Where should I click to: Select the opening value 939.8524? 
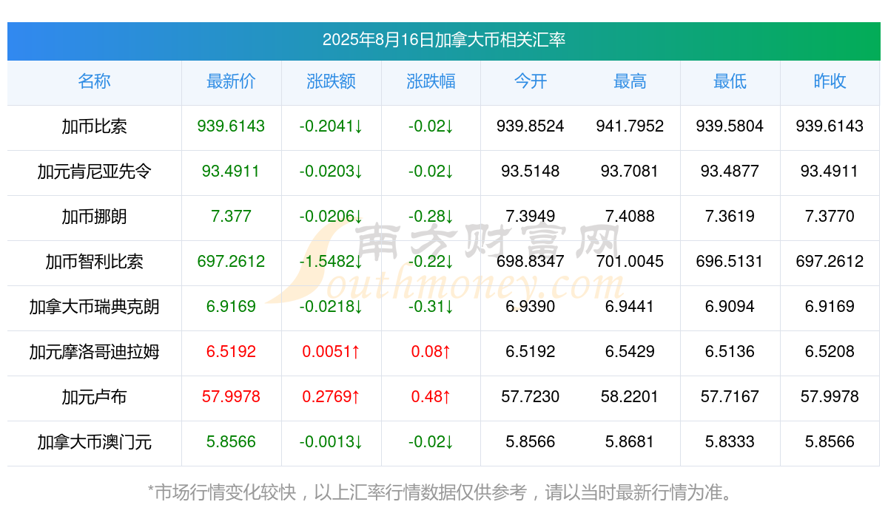click(531, 126)
